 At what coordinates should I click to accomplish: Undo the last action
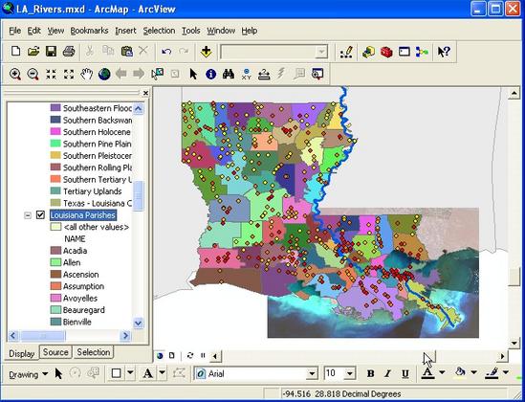[166, 52]
